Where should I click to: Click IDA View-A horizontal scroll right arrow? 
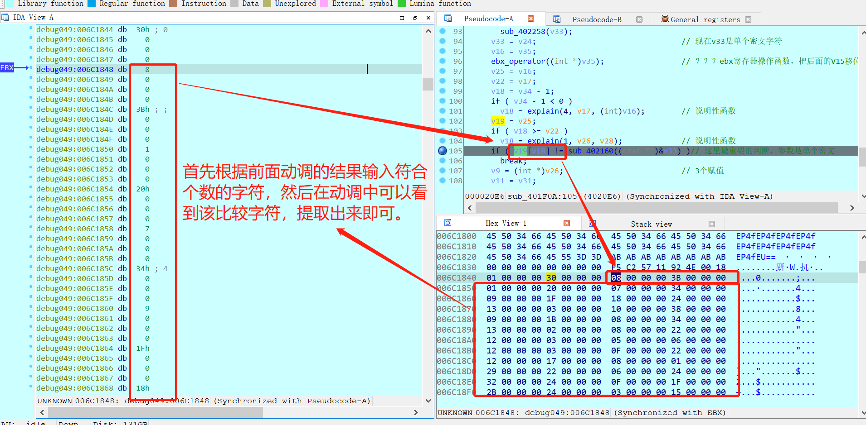pos(416,412)
